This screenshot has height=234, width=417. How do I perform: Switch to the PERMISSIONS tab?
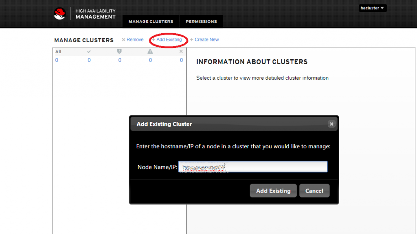(201, 21)
